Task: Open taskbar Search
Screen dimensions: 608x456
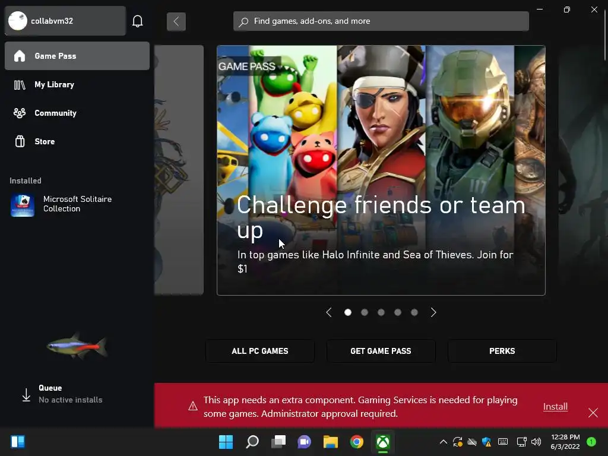Action: pos(252,442)
